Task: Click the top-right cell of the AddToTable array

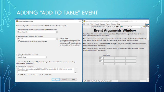Action: [x=131, y=58]
